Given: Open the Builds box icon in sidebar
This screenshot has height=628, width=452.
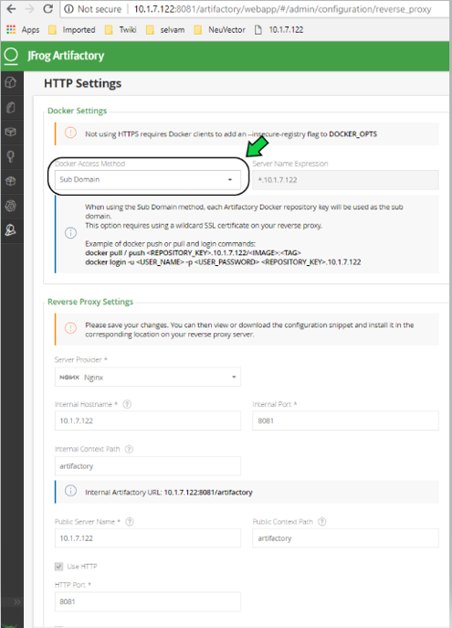Looking at the screenshot, I should point(11,132).
